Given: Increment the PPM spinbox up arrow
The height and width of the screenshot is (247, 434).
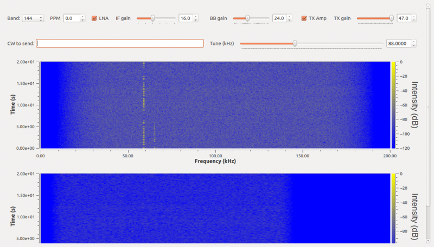Looking at the screenshot, I should click(82, 17).
